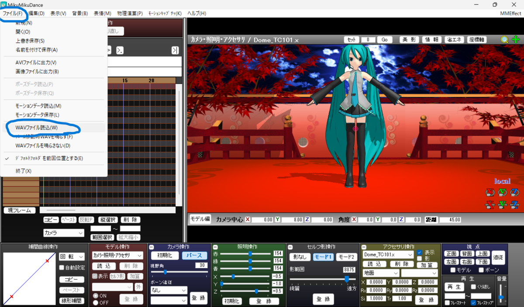Click the magnifier zoom icon in viewport

[504, 40]
